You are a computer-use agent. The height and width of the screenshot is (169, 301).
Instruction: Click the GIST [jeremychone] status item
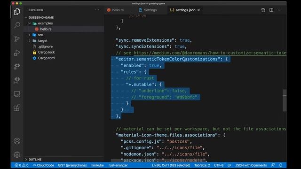[72, 165]
